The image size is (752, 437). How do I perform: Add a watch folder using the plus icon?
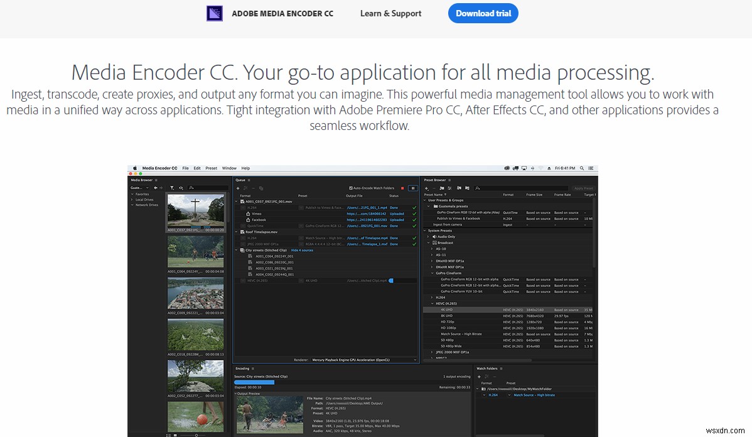tap(479, 377)
